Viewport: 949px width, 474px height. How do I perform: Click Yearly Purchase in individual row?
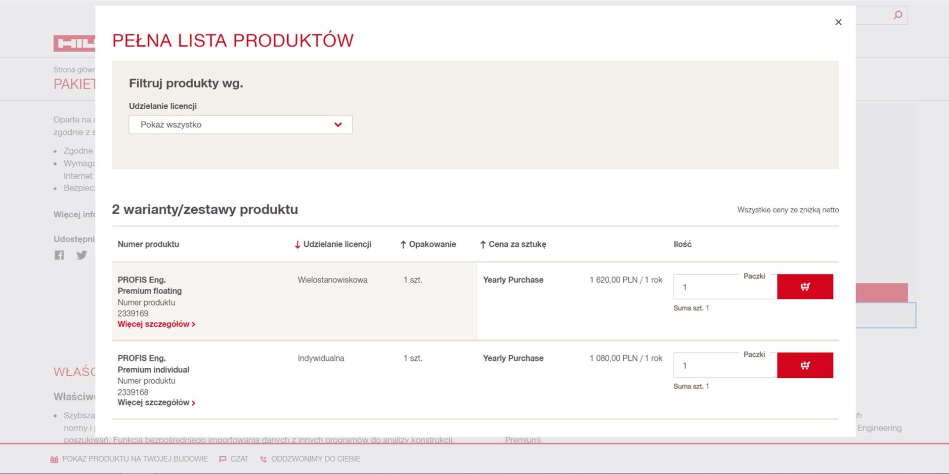[513, 358]
